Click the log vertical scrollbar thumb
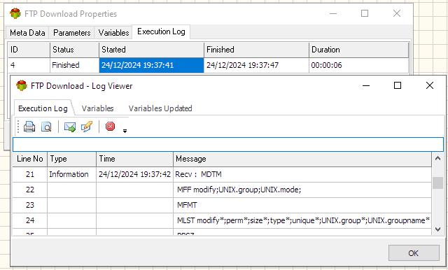Screen dimensions: 448x270 tap(437, 183)
